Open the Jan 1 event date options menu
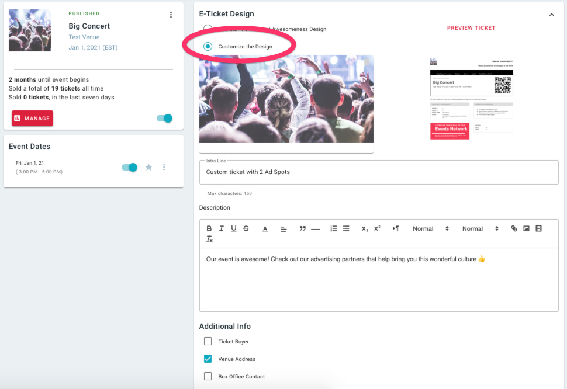Screen dimensions: 567x389 [x=164, y=166]
